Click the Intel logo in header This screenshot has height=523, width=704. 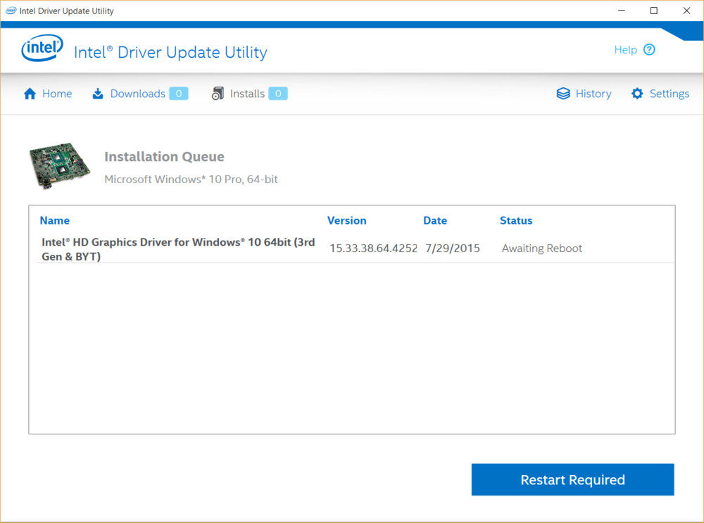[x=42, y=48]
